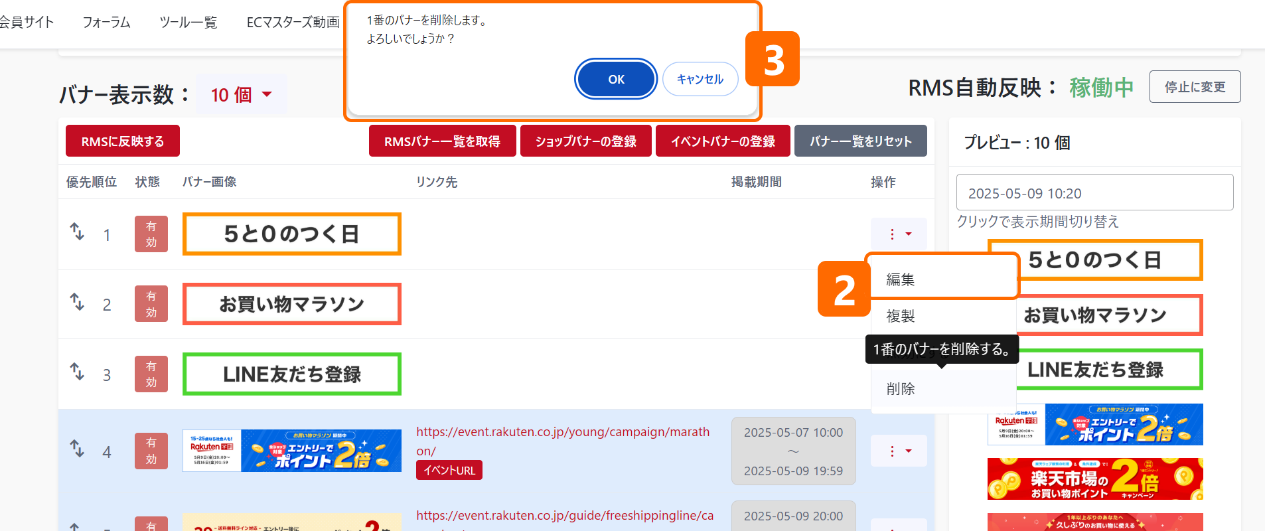1265x531 pixels.
Task: Toggle the 有効 status badge in row 3
Action: click(151, 374)
